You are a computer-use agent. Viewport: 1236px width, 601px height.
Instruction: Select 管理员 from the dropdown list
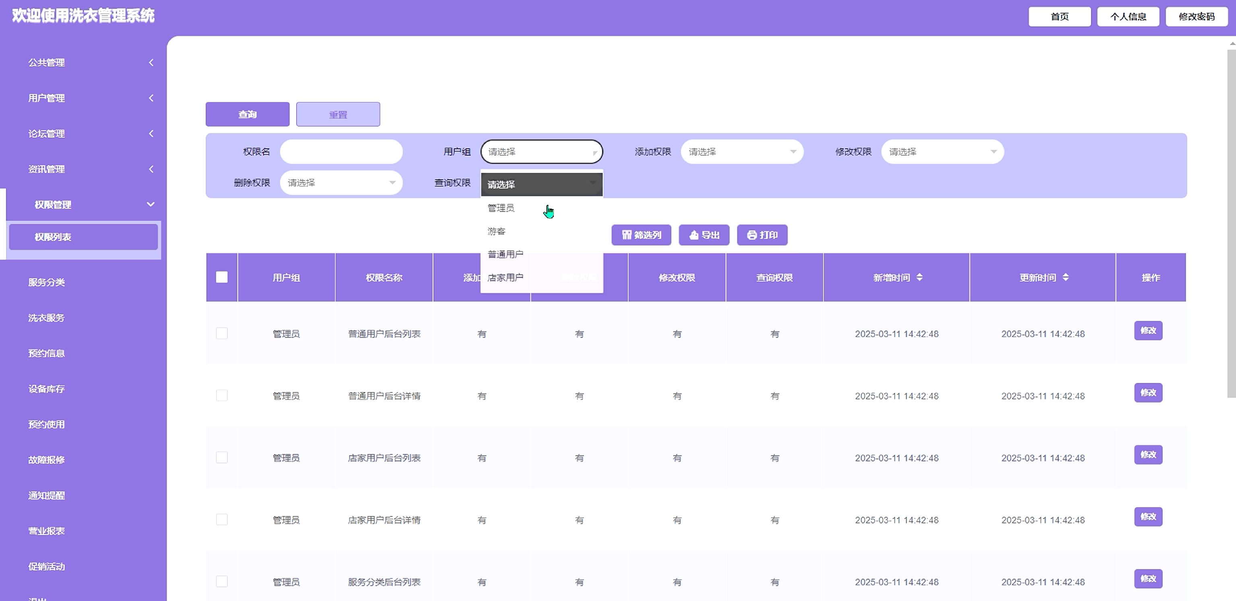click(x=501, y=208)
